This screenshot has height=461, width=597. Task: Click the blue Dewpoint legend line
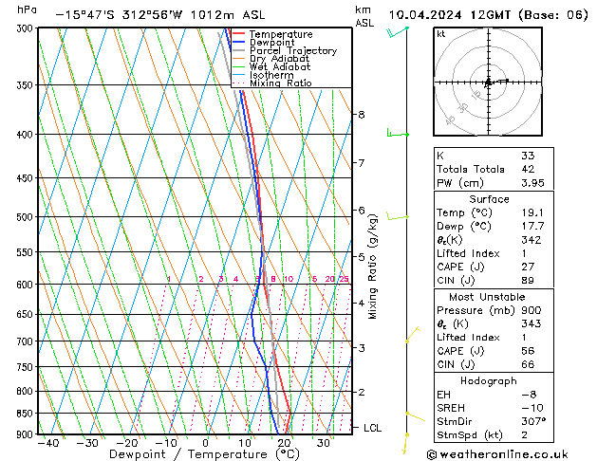[x=239, y=42]
